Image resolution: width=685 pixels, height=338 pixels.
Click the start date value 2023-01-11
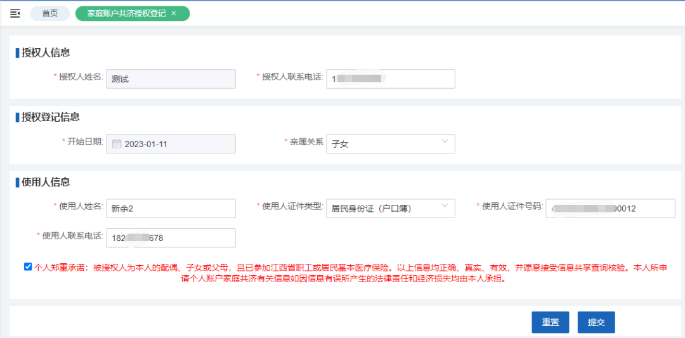click(146, 144)
